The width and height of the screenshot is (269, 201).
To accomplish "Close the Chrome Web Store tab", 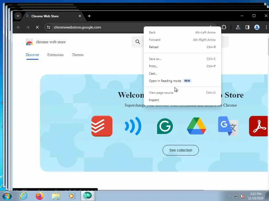I will [80, 16].
